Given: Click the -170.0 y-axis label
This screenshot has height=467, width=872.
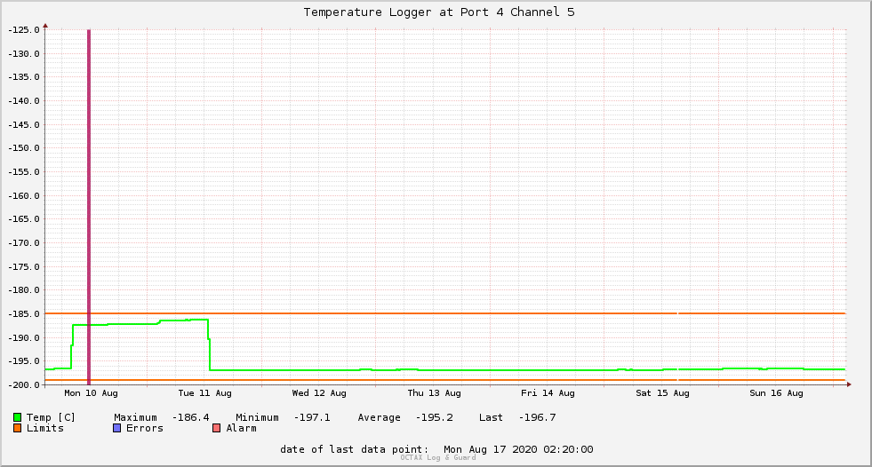Looking at the screenshot, I should [x=24, y=243].
